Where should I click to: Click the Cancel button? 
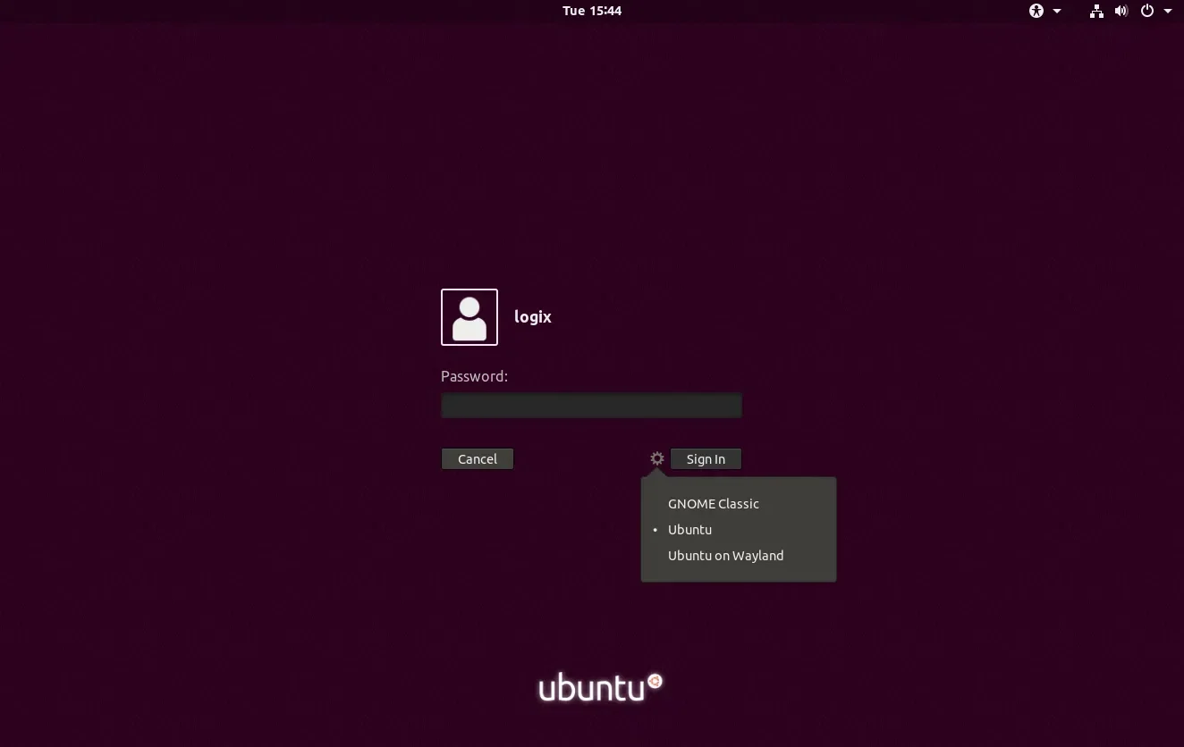pyautogui.click(x=478, y=459)
